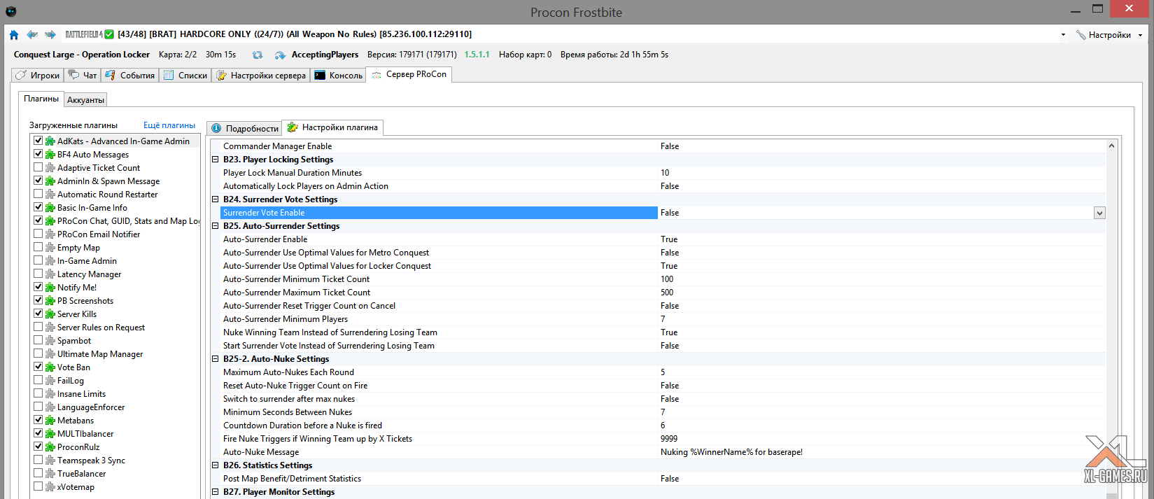Click the 9999 value for Fire Nuke Triggers
The height and width of the screenshot is (499, 1154).
pyautogui.click(x=669, y=439)
